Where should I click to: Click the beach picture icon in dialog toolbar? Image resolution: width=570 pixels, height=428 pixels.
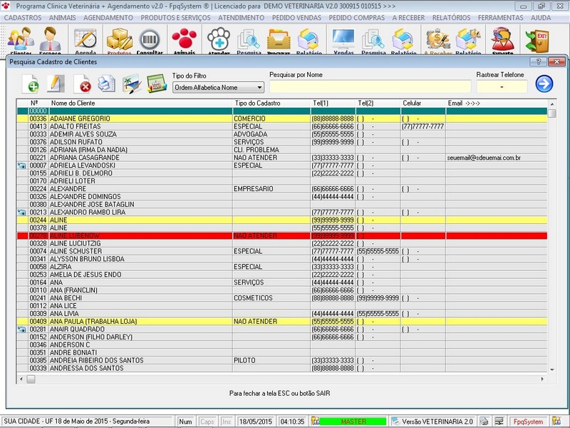(132, 84)
